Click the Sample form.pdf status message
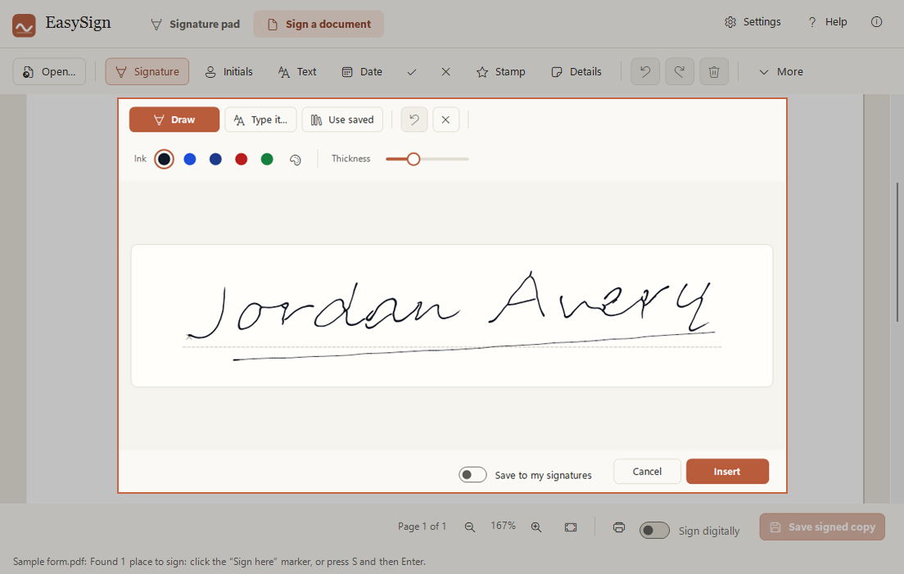Viewport: 904px width, 574px height. 219,562
